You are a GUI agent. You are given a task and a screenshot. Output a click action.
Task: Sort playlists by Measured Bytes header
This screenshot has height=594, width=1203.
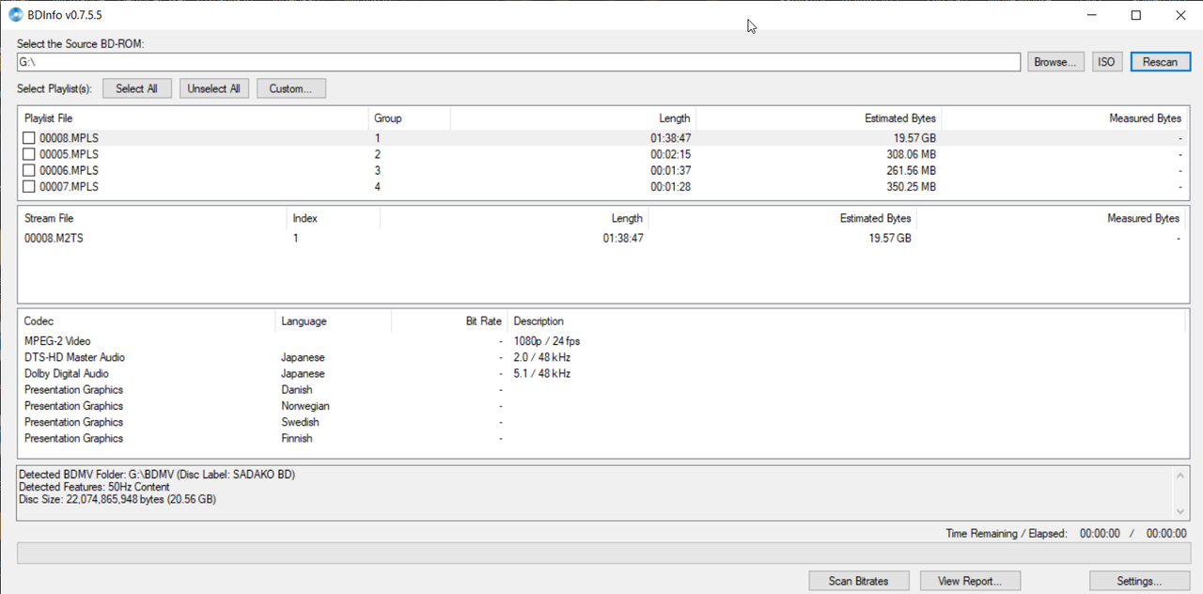point(1064,118)
